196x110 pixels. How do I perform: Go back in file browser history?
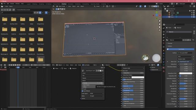(2, 9)
